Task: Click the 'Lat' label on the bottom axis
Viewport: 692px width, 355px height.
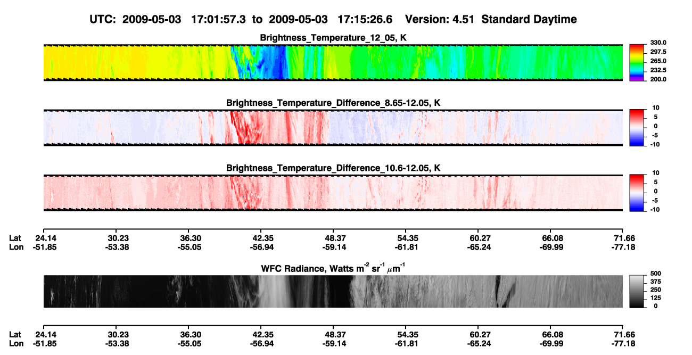Action: [16, 335]
